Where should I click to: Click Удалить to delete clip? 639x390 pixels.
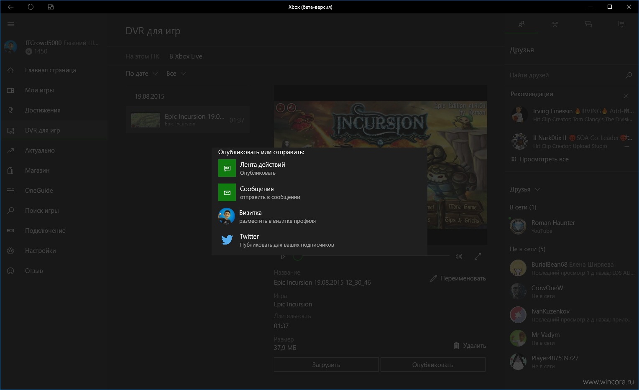point(470,346)
